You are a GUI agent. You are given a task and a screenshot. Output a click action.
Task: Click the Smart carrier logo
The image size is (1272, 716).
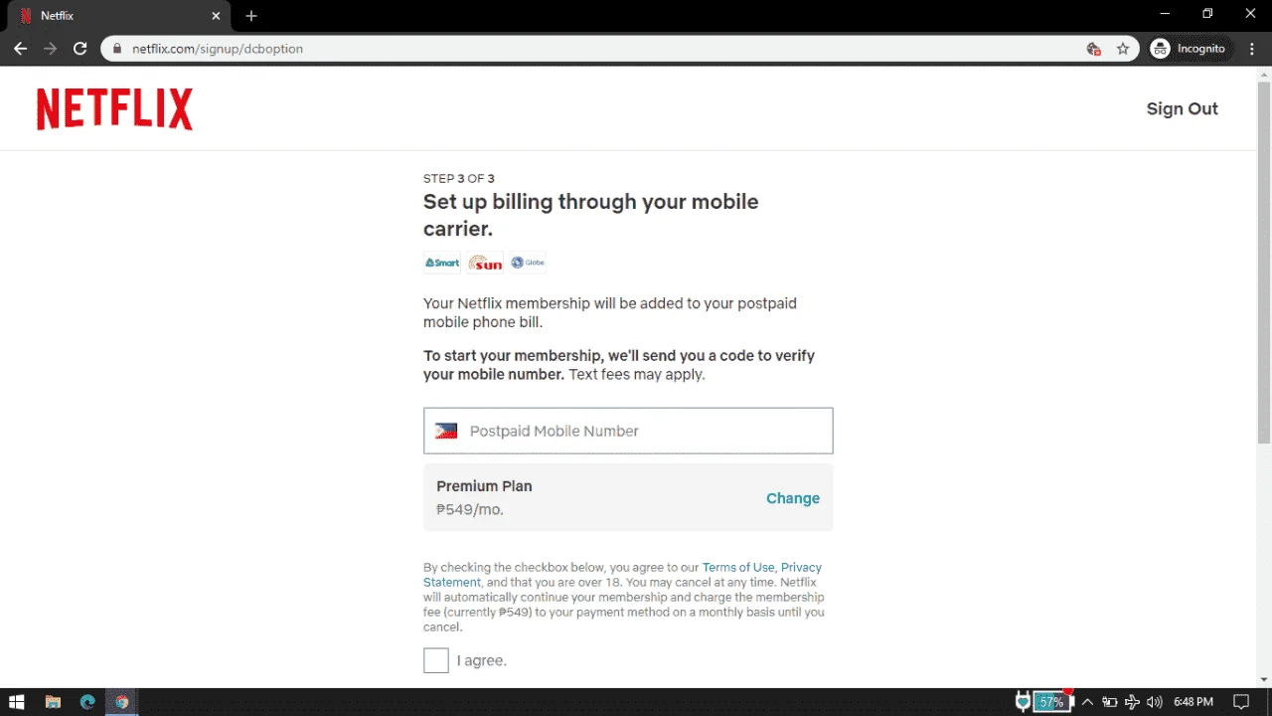click(442, 263)
